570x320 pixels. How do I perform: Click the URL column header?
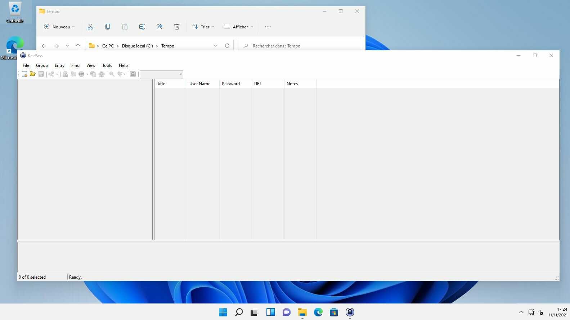point(268,84)
